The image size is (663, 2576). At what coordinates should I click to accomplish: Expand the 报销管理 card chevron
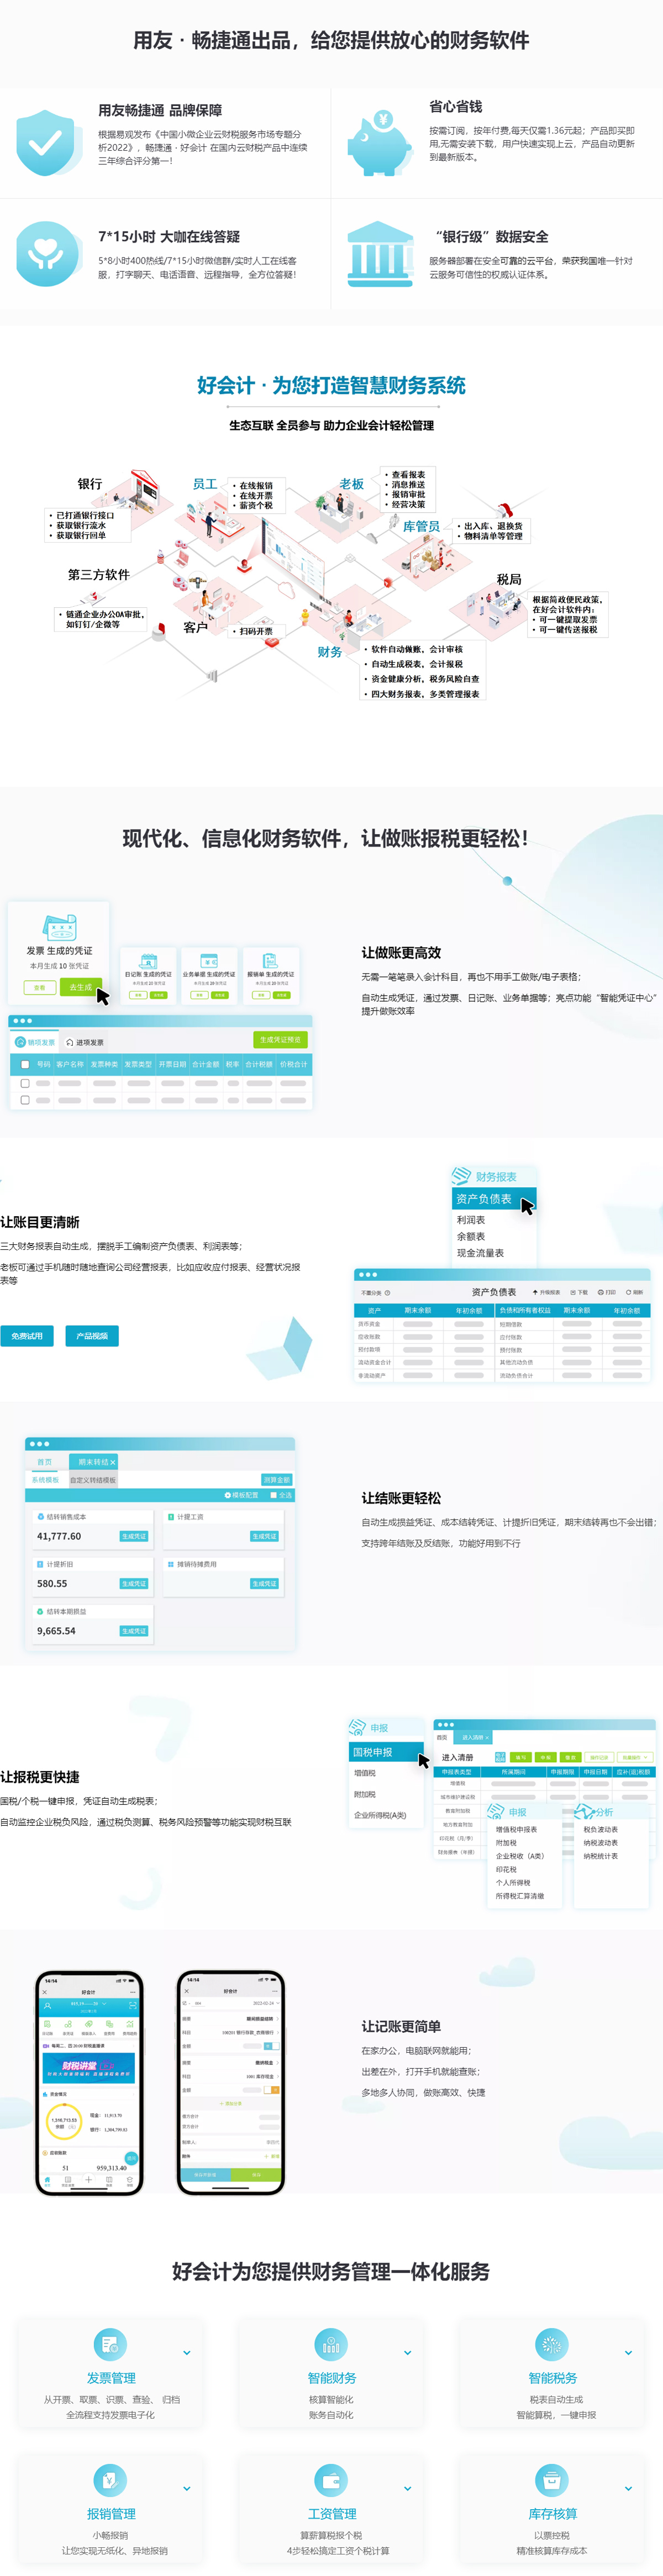coord(187,2488)
